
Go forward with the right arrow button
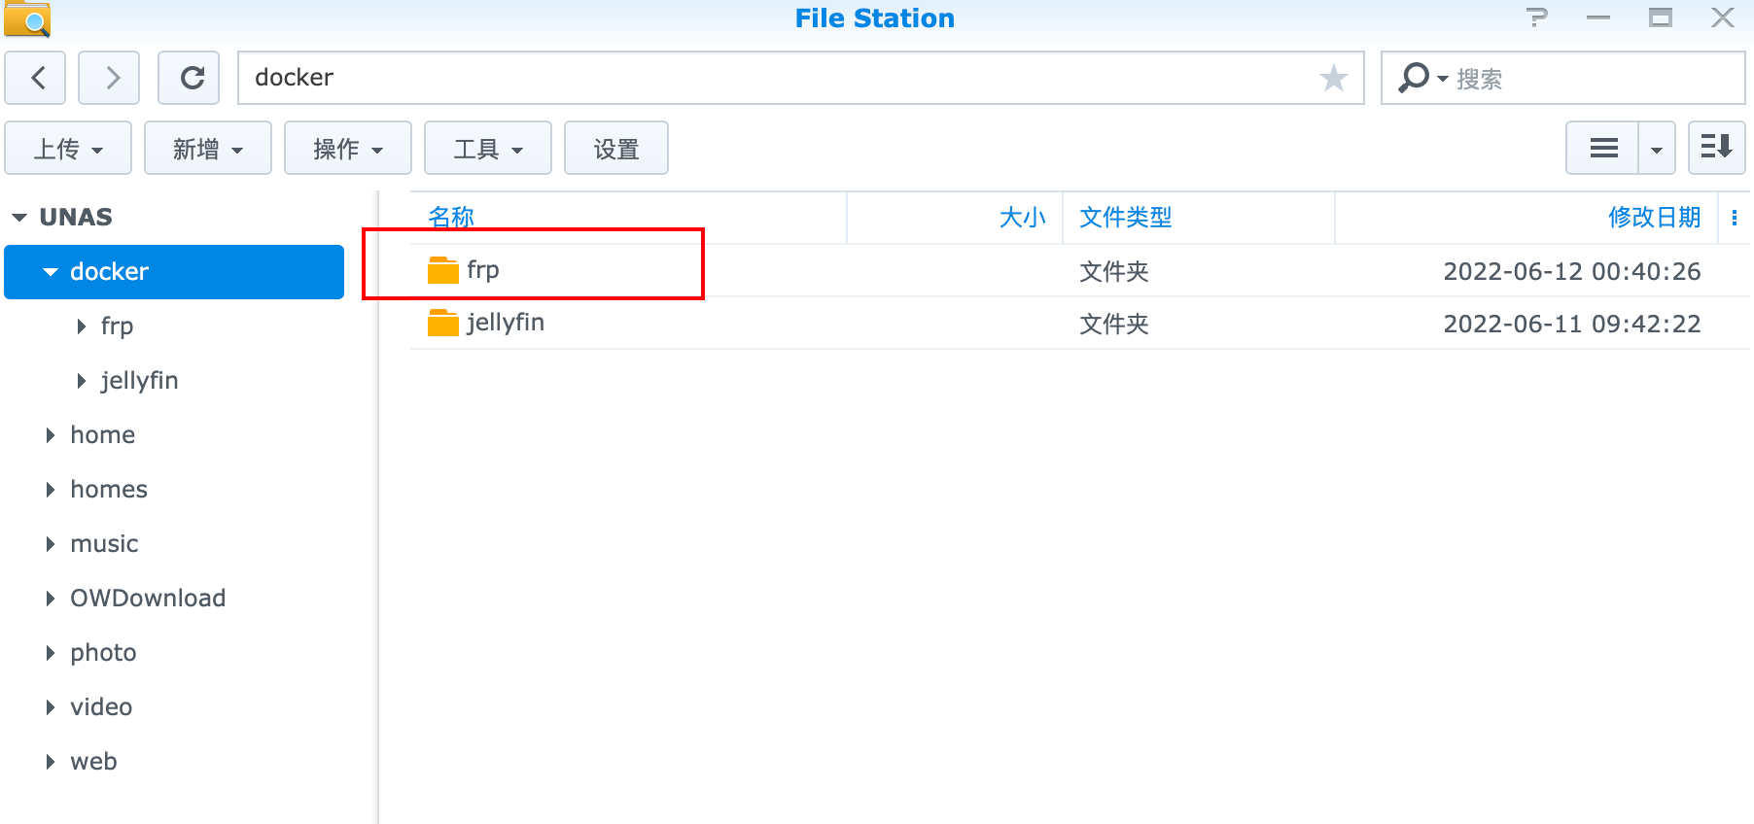(x=109, y=78)
